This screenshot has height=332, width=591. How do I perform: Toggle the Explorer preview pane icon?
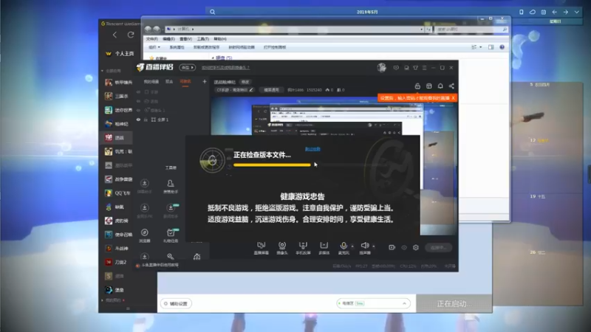(x=491, y=47)
